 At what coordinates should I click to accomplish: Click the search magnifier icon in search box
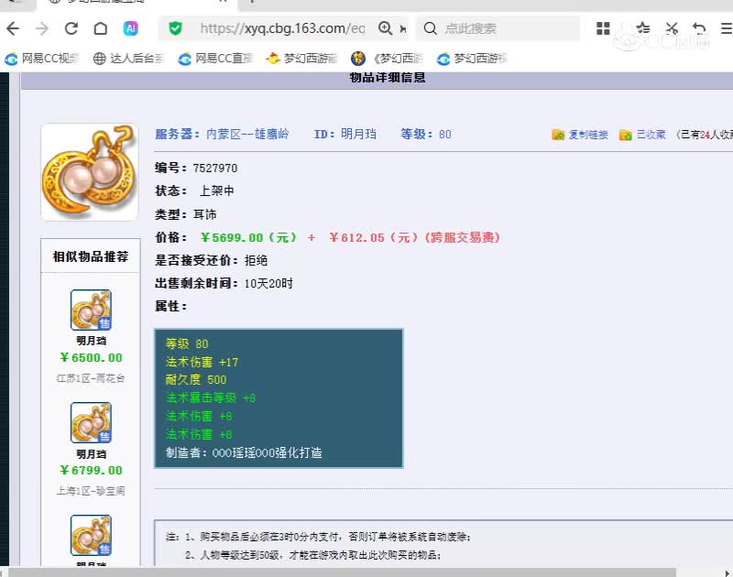click(x=430, y=29)
